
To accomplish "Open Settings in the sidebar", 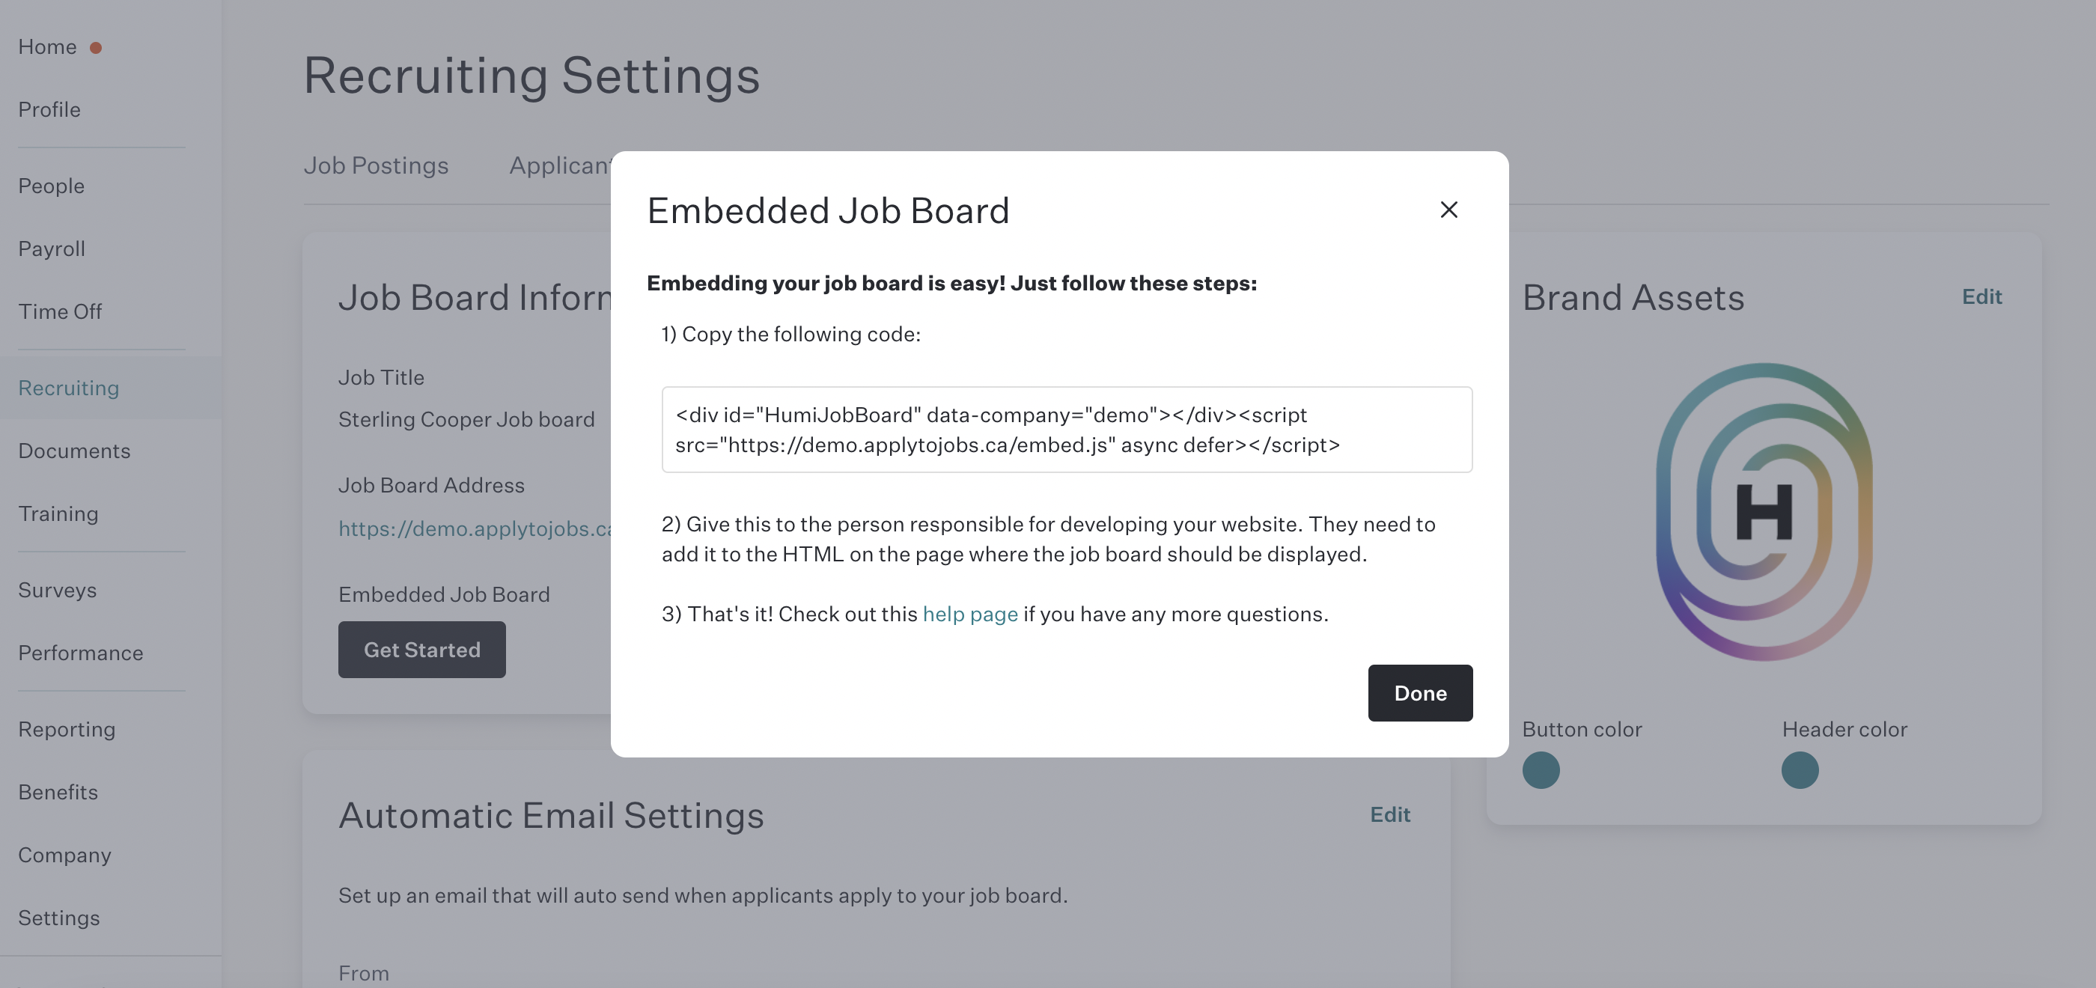I will click(x=58, y=918).
